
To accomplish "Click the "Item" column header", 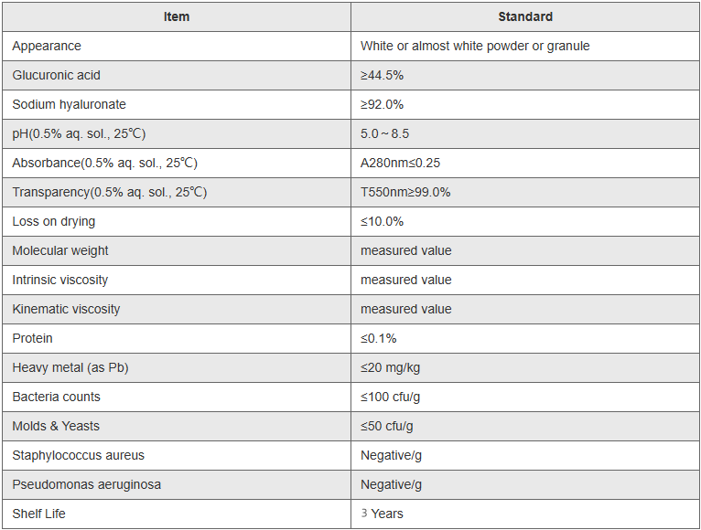I will 177,16.
